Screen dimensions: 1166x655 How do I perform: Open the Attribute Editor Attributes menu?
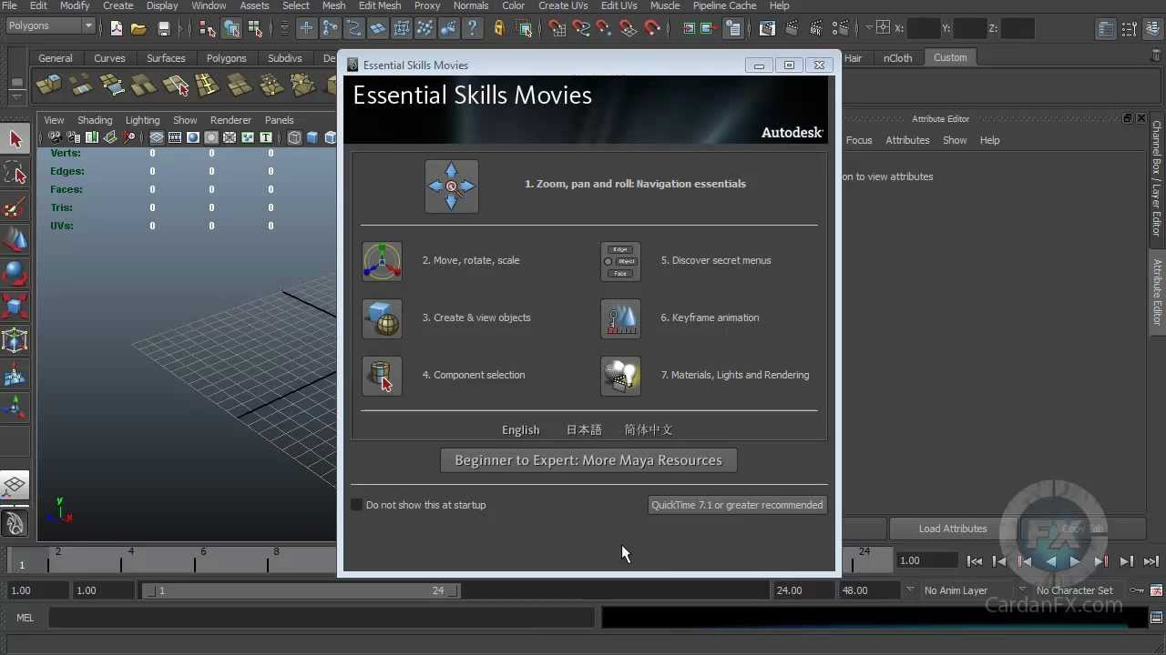pyautogui.click(x=907, y=140)
